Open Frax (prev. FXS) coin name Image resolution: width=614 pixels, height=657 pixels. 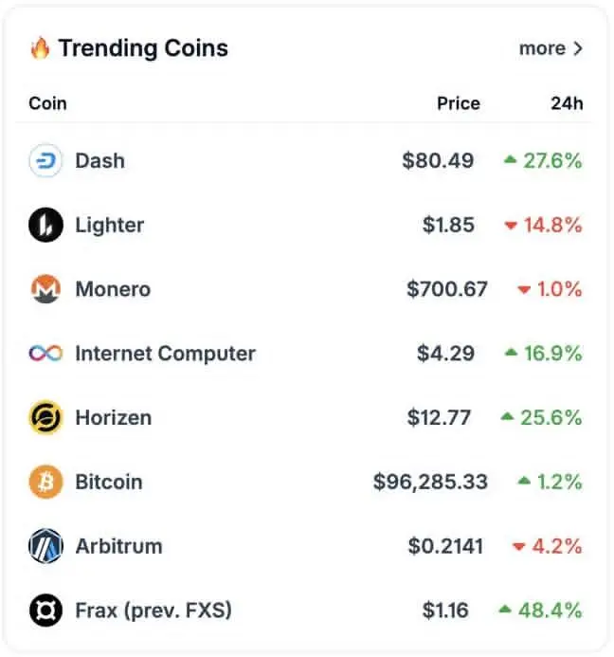(153, 611)
